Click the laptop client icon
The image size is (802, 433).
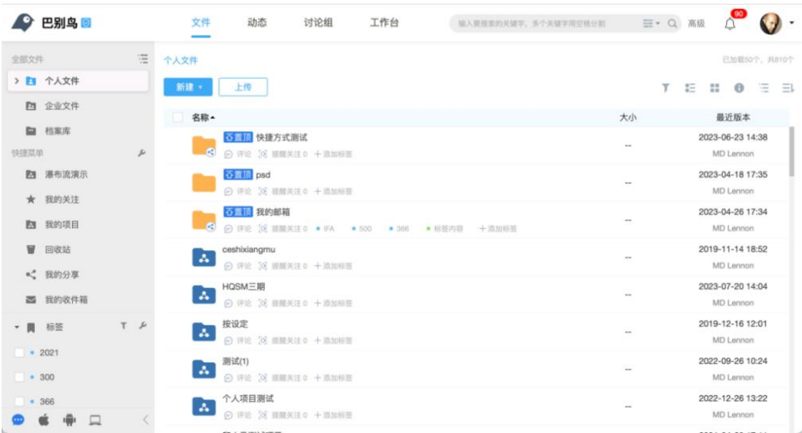coord(95,420)
